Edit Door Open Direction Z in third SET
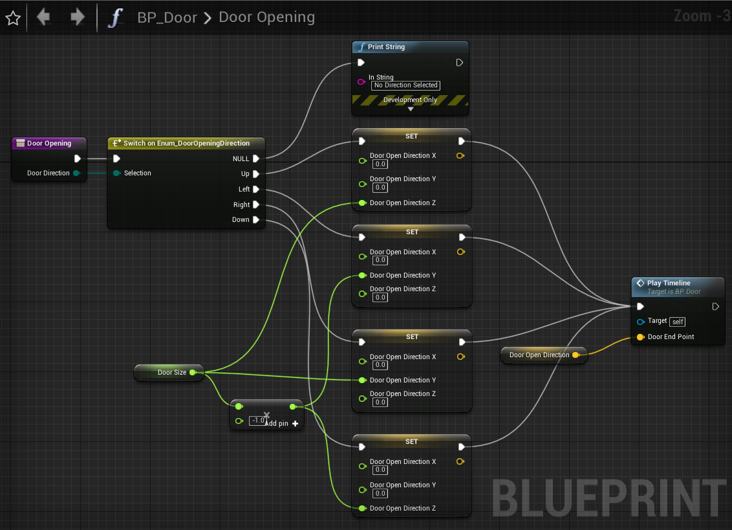Viewport: 732px width, 530px height. (x=380, y=402)
